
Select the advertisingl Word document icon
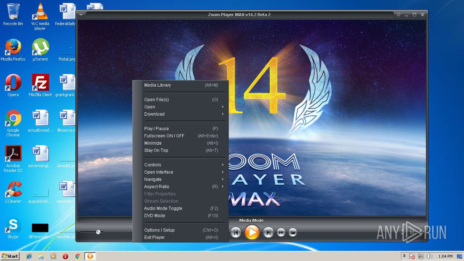point(40,157)
